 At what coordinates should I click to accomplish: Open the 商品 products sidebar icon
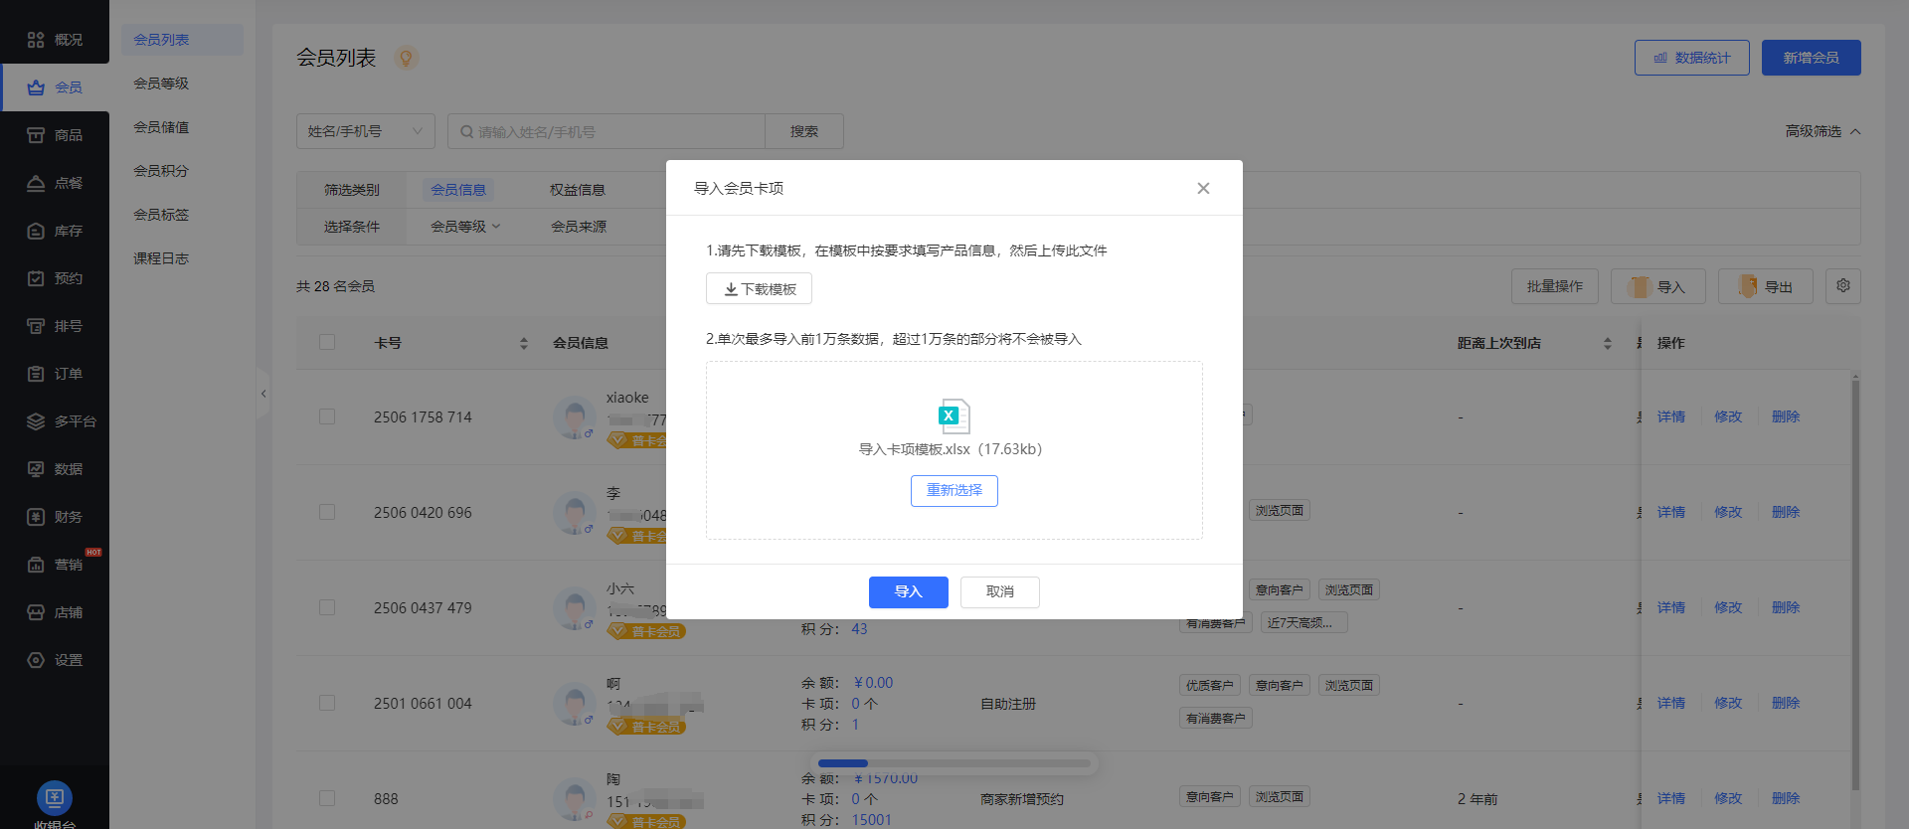point(36,135)
